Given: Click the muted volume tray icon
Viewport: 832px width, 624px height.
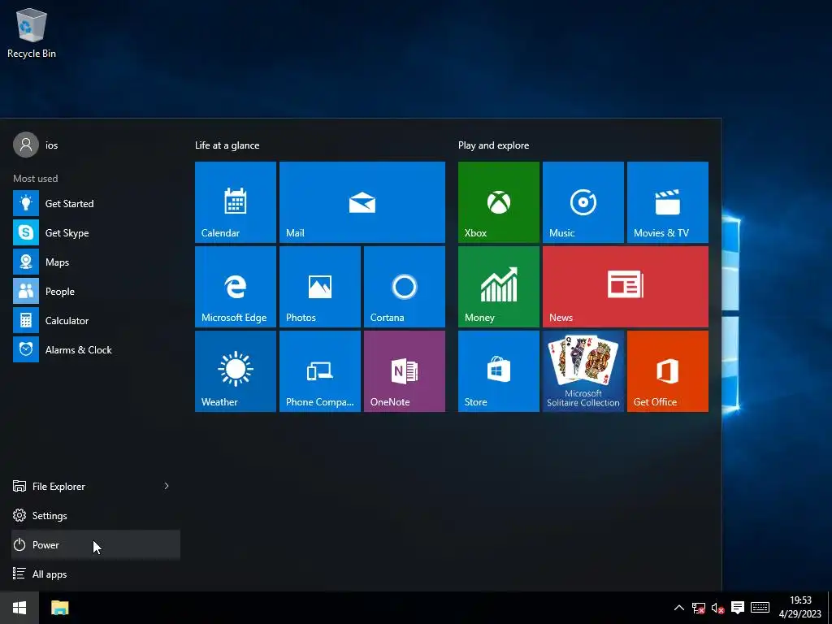Looking at the screenshot, I should click(718, 608).
